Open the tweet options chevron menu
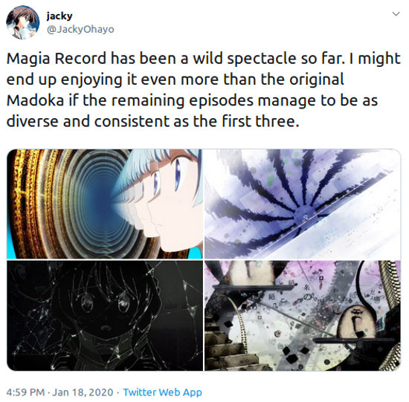 tap(396, 14)
